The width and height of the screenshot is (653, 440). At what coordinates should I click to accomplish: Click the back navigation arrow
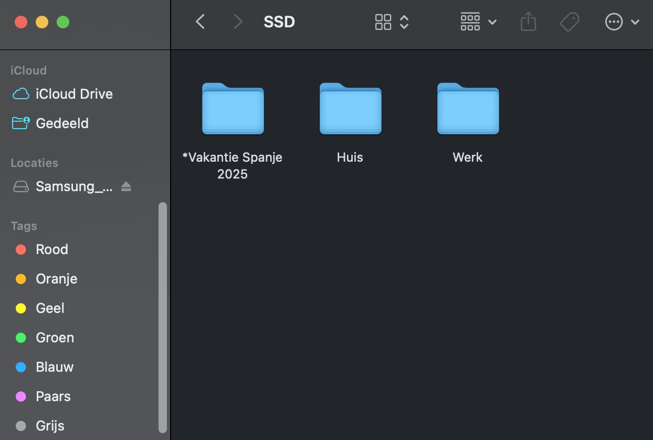tap(200, 22)
